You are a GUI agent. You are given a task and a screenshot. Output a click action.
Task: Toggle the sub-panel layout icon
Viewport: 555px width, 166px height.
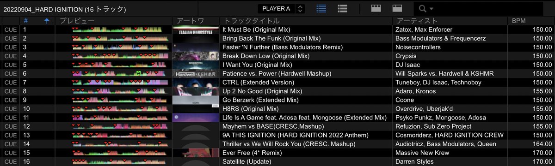397,8
